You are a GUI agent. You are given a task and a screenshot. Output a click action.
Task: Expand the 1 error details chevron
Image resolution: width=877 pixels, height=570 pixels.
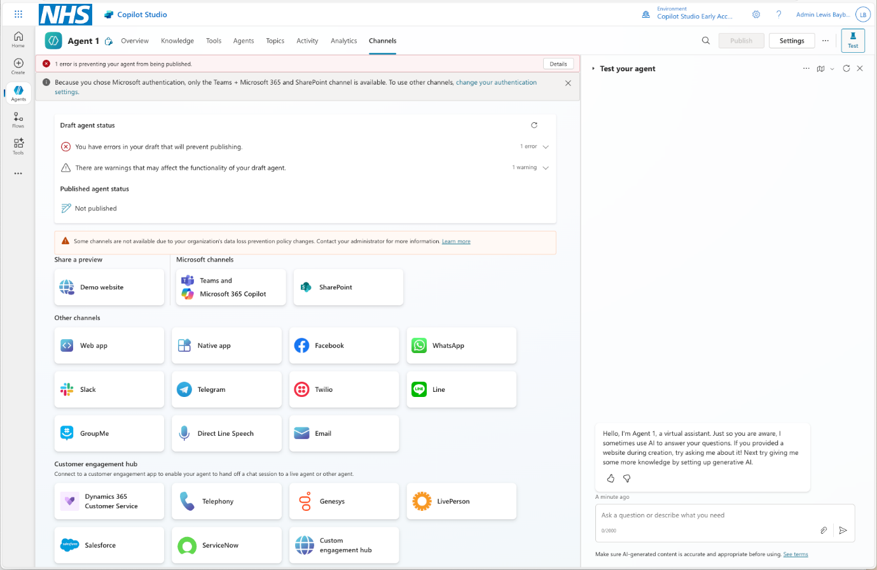tap(546, 147)
